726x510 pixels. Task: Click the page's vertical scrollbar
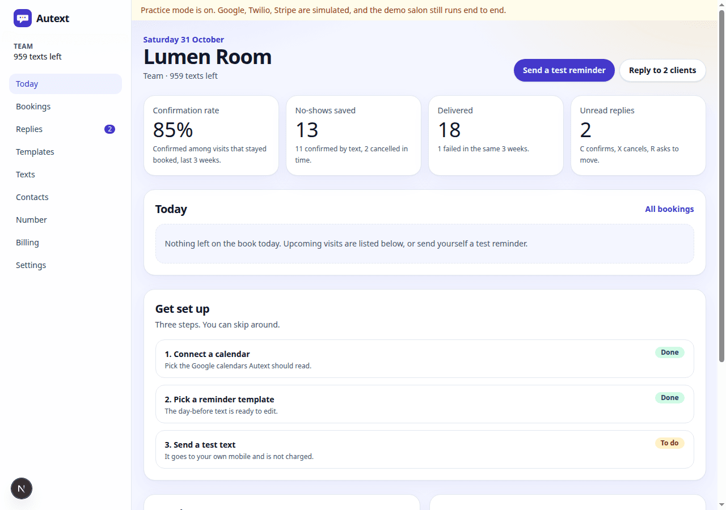(x=721, y=186)
